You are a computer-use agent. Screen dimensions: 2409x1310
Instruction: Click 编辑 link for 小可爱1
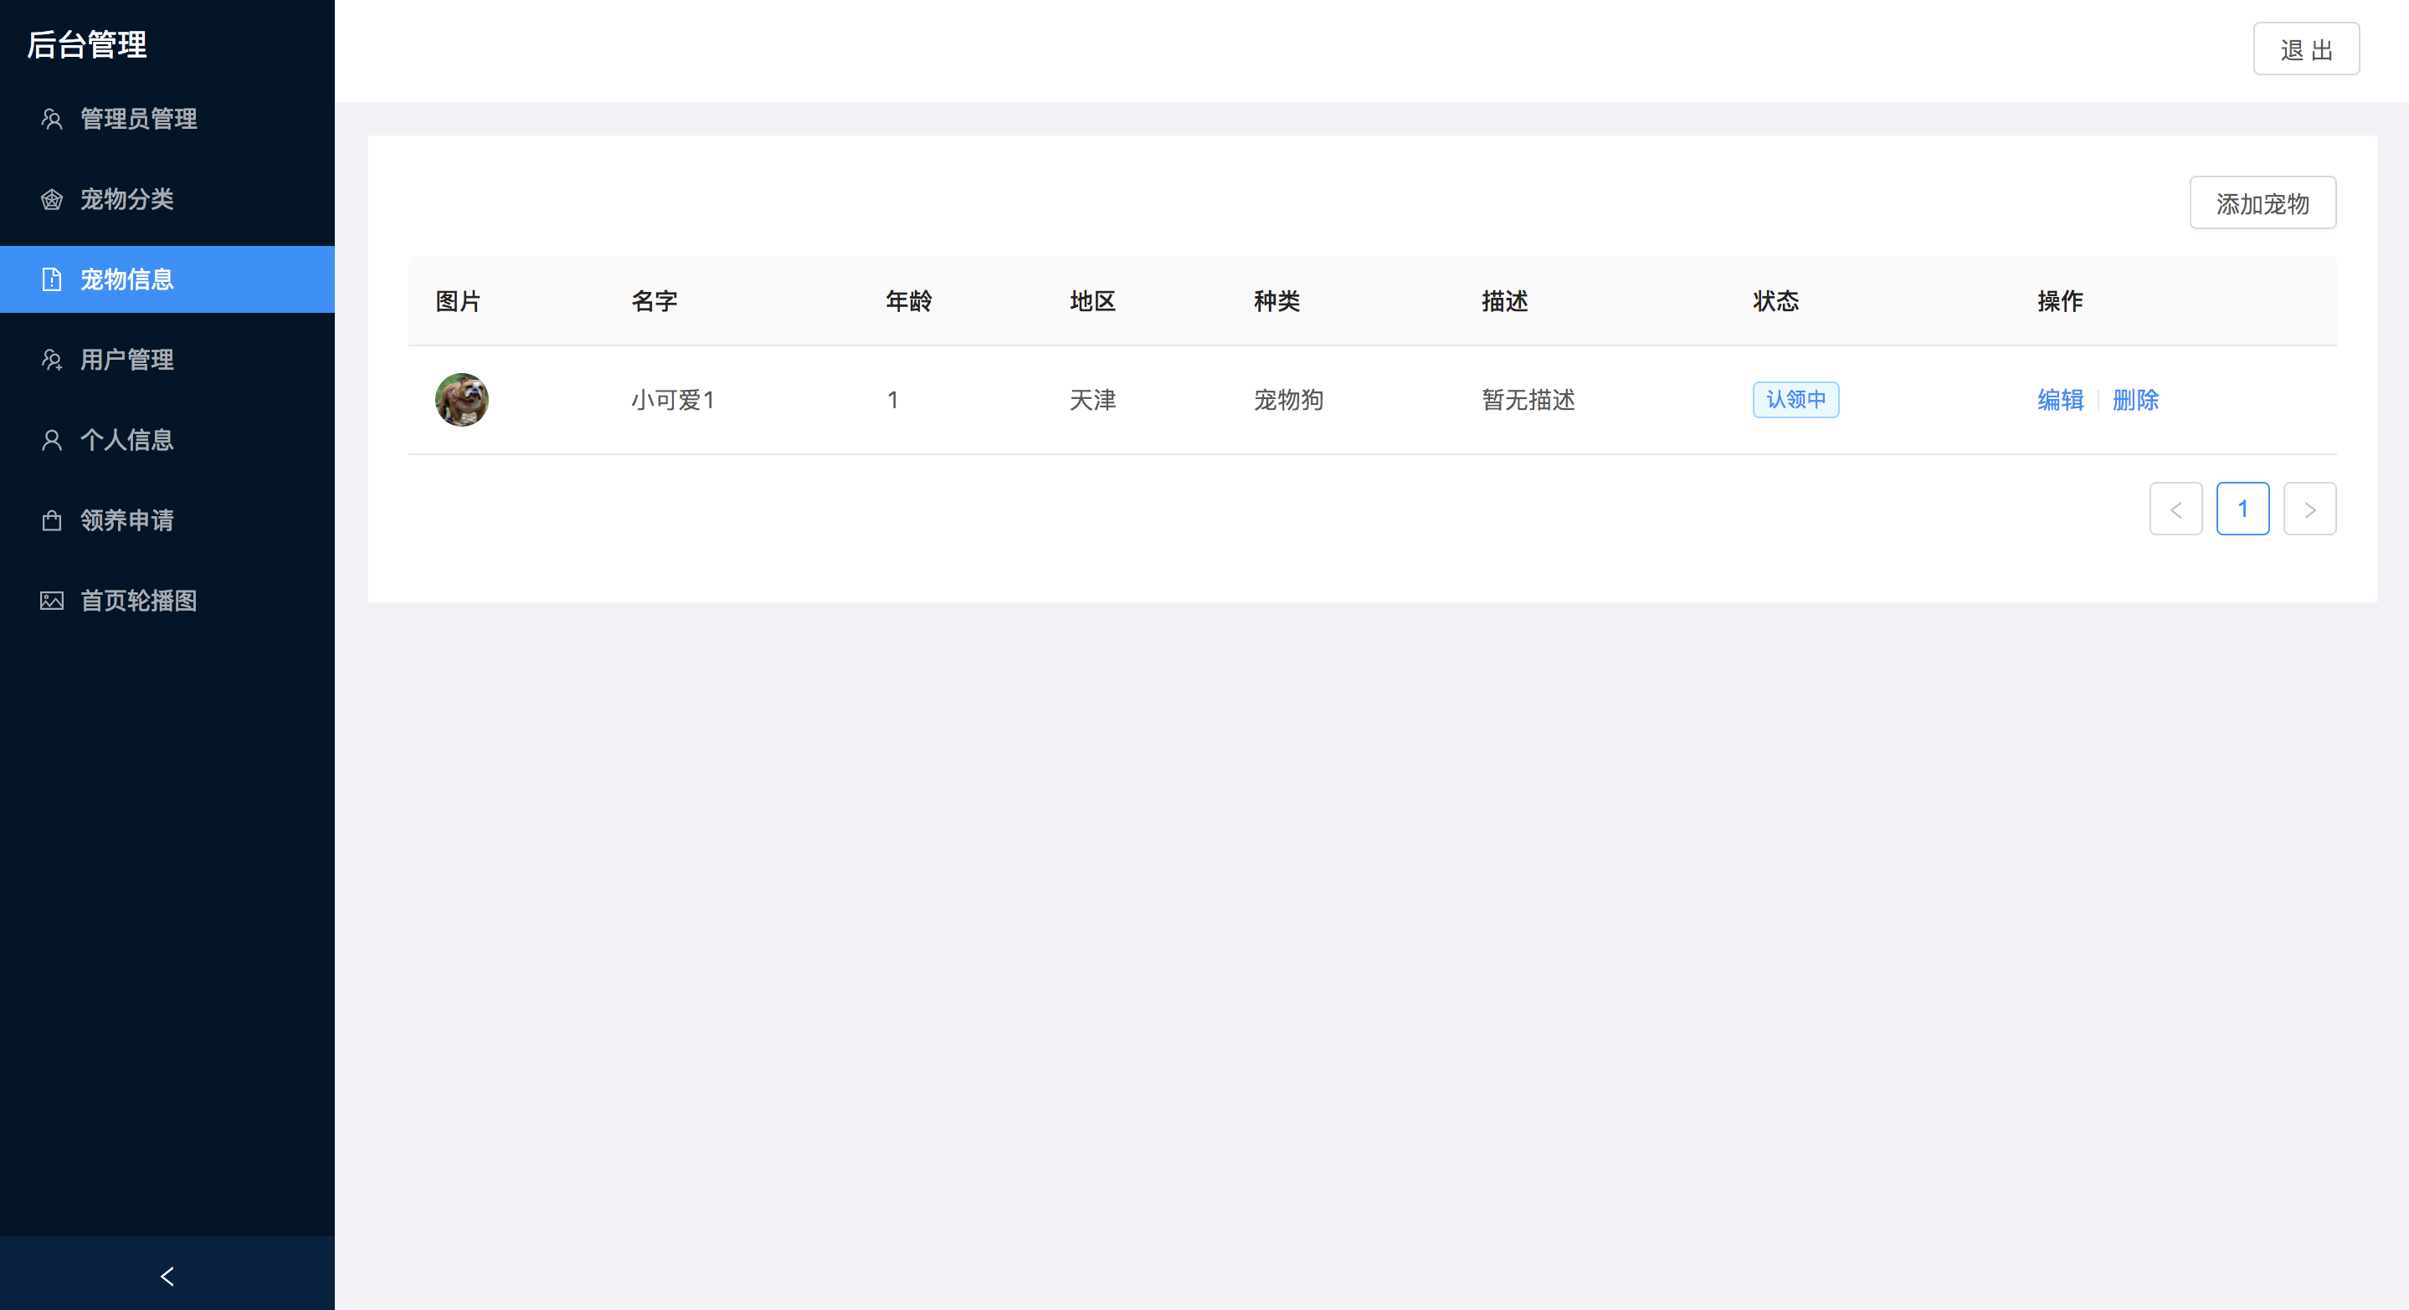[x=2060, y=400]
